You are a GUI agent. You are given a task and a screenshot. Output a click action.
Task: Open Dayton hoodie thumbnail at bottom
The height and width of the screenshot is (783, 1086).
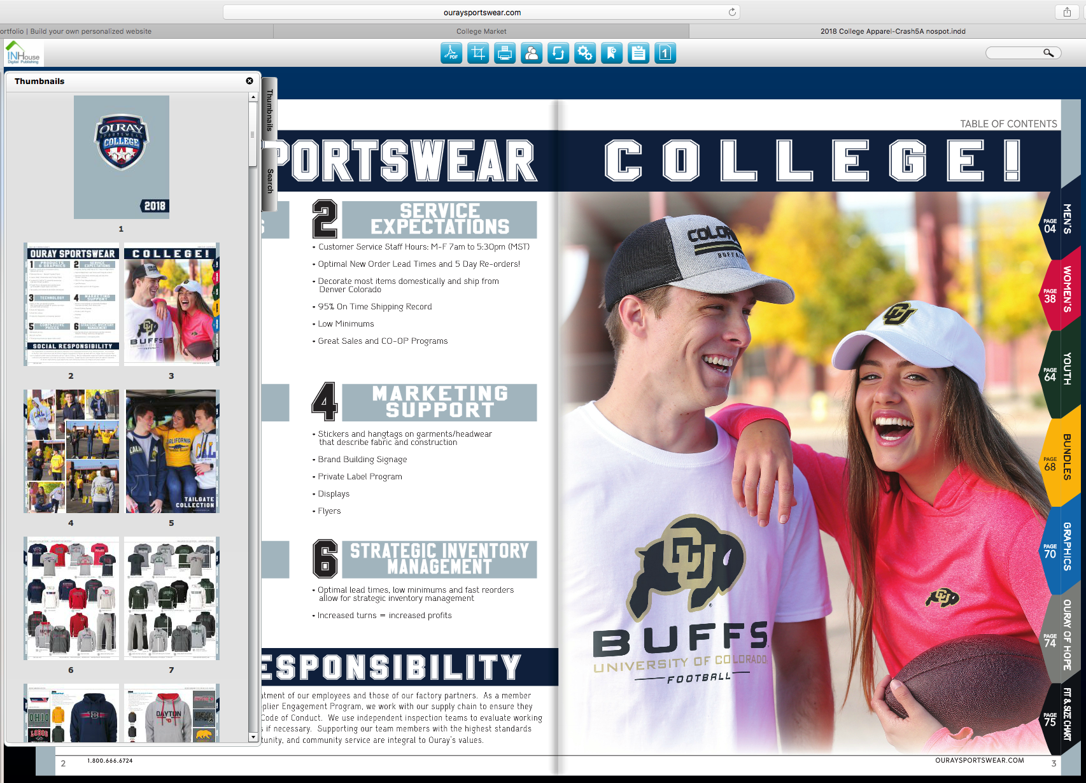172,713
